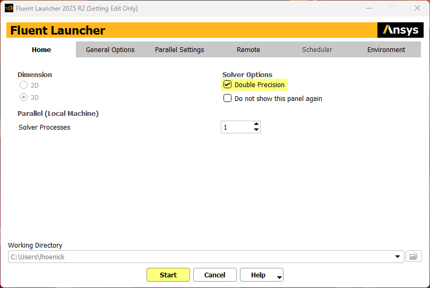Click the Parallel (Local Machine) heading
This screenshot has width=430, height=288.
click(58, 113)
